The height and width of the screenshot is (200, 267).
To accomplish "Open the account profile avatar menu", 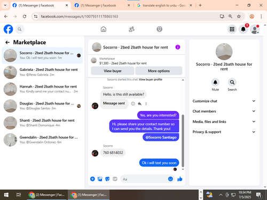I will click(x=255, y=29).
